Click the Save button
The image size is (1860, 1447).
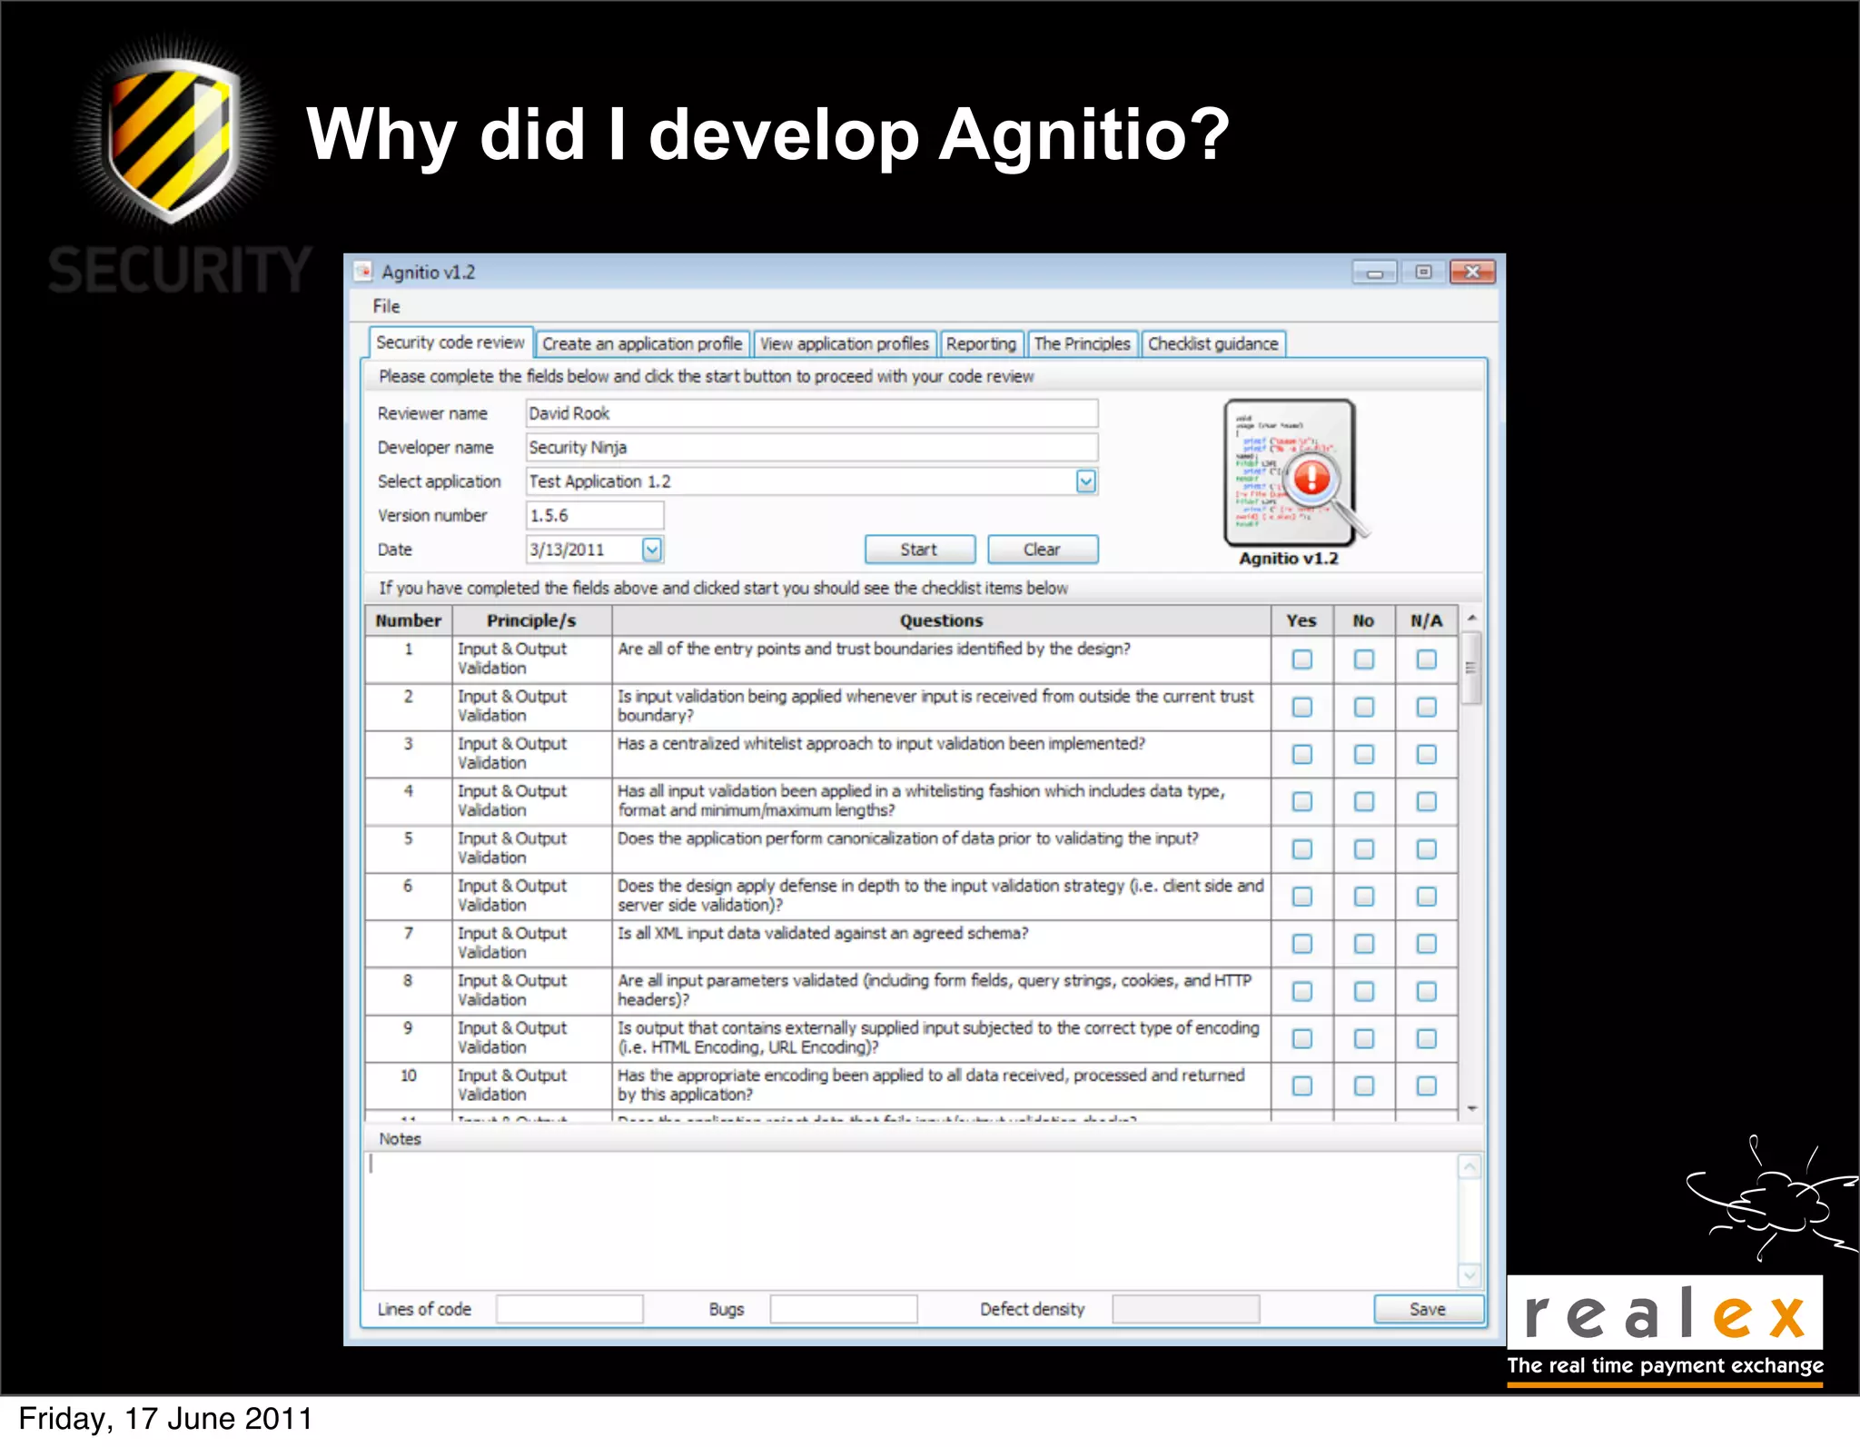point(1428,1309)
